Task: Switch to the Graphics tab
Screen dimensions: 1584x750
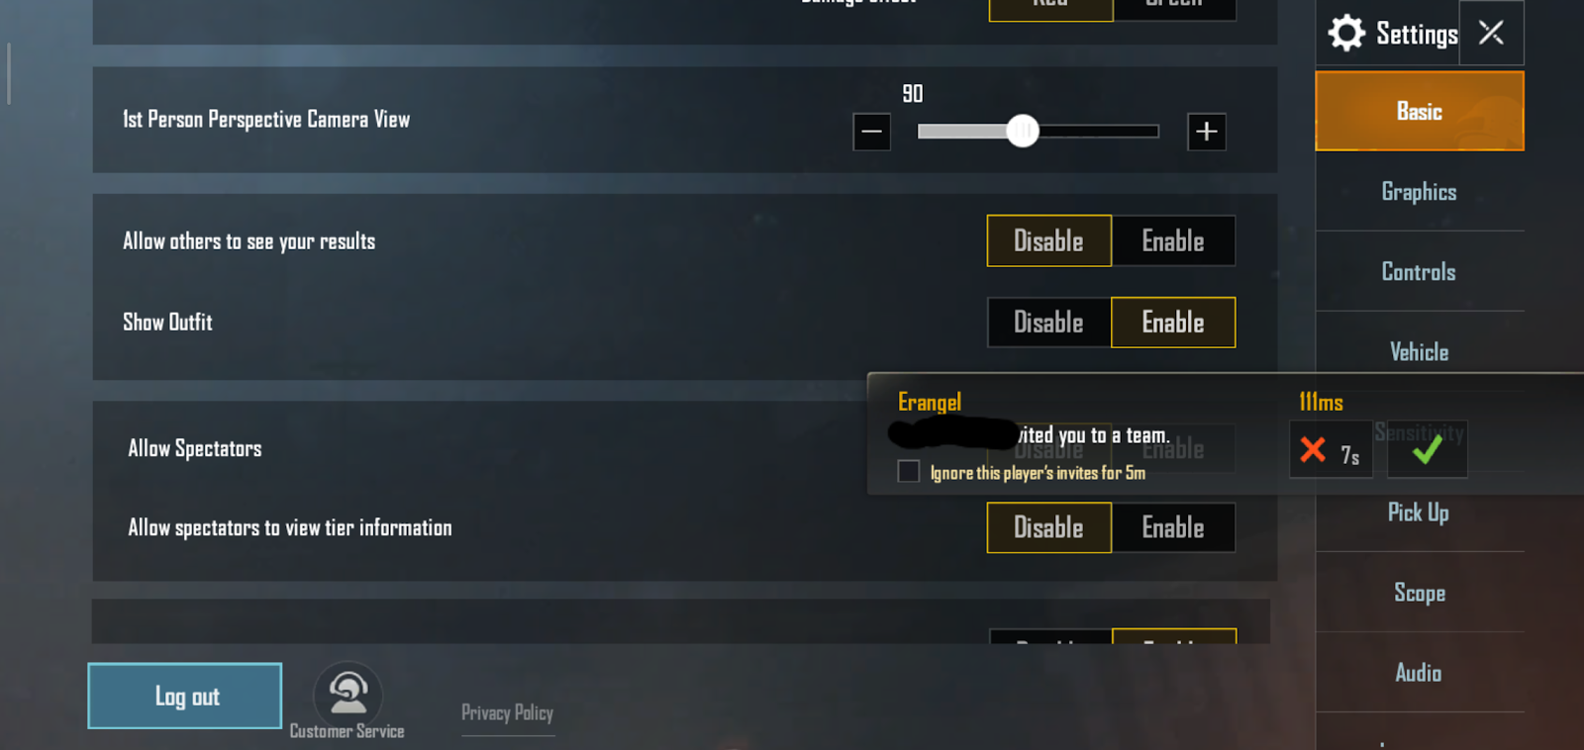Action: pos(1419,192)
